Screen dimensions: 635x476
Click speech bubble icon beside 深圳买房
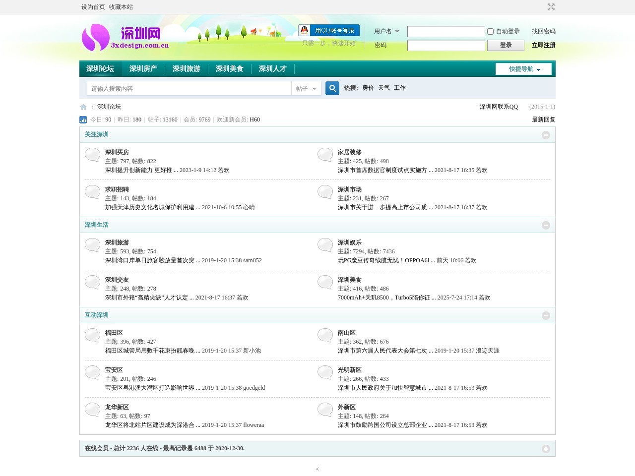pos(92,155)
